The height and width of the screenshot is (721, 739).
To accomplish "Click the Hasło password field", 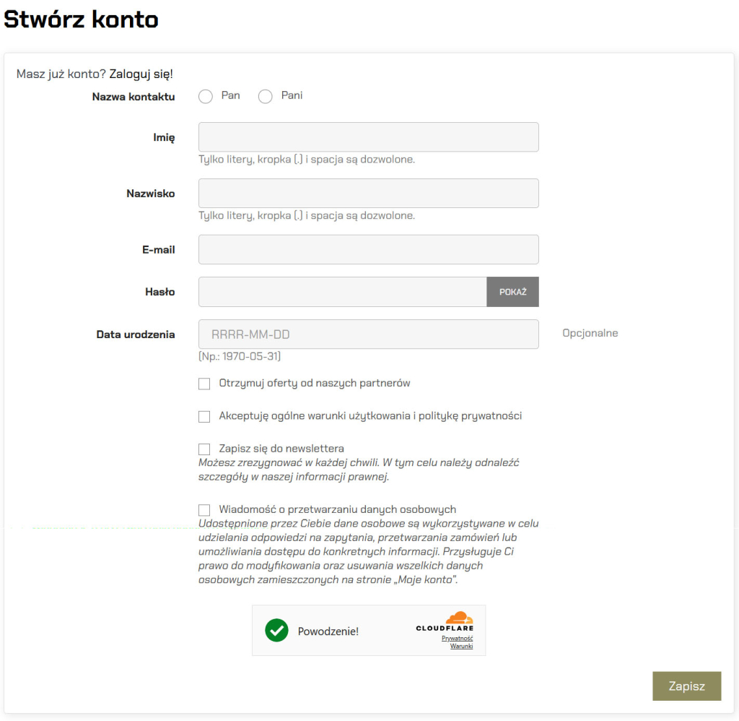I will click(x=342, y=292).
